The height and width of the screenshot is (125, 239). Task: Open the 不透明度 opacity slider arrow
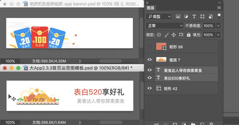pyautogui.click(x=218, y=26)
